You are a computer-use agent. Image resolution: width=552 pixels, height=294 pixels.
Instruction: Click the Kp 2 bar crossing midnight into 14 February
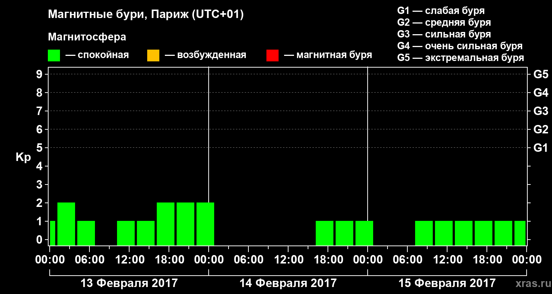[x=205, y=224]
